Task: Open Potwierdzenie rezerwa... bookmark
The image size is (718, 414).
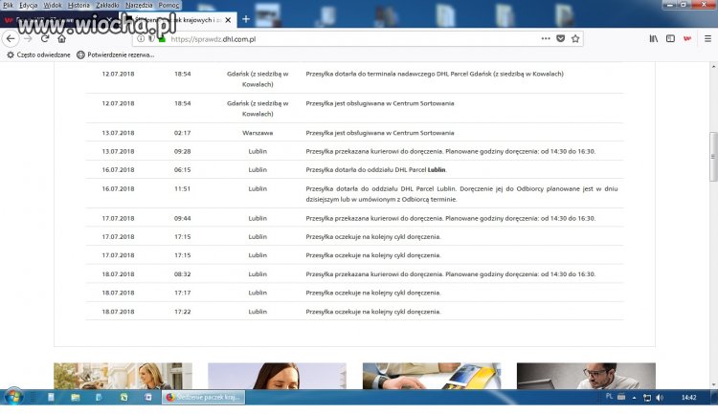Action: (x=116, y=54)
